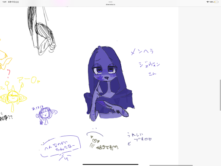Tap the purple long-haired character drawing
The height and width of the screenshot is (166, 221).
[109, 83]
